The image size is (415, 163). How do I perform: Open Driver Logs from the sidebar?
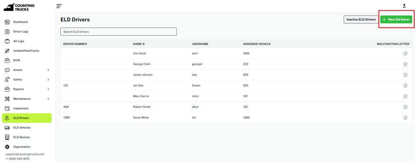pos(21,32)
